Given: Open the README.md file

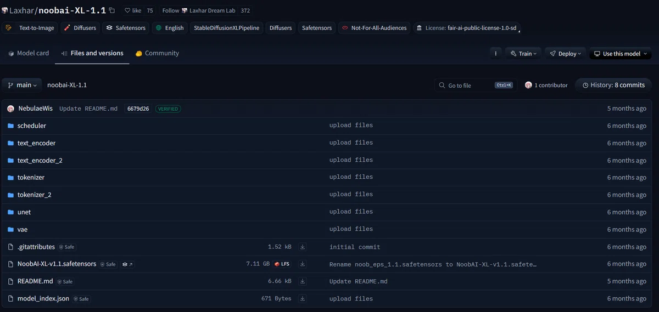Looking at the screenshot, I should (35, 281).
